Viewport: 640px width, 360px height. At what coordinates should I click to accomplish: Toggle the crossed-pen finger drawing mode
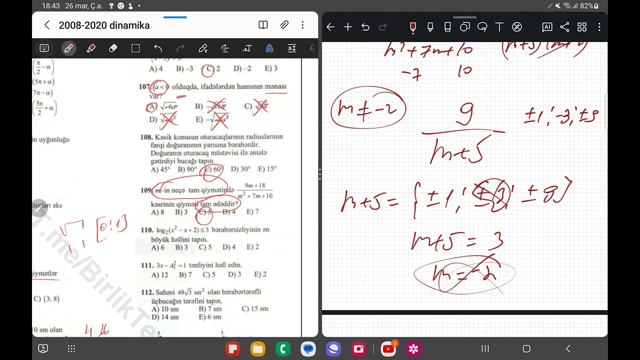point(517,27)
